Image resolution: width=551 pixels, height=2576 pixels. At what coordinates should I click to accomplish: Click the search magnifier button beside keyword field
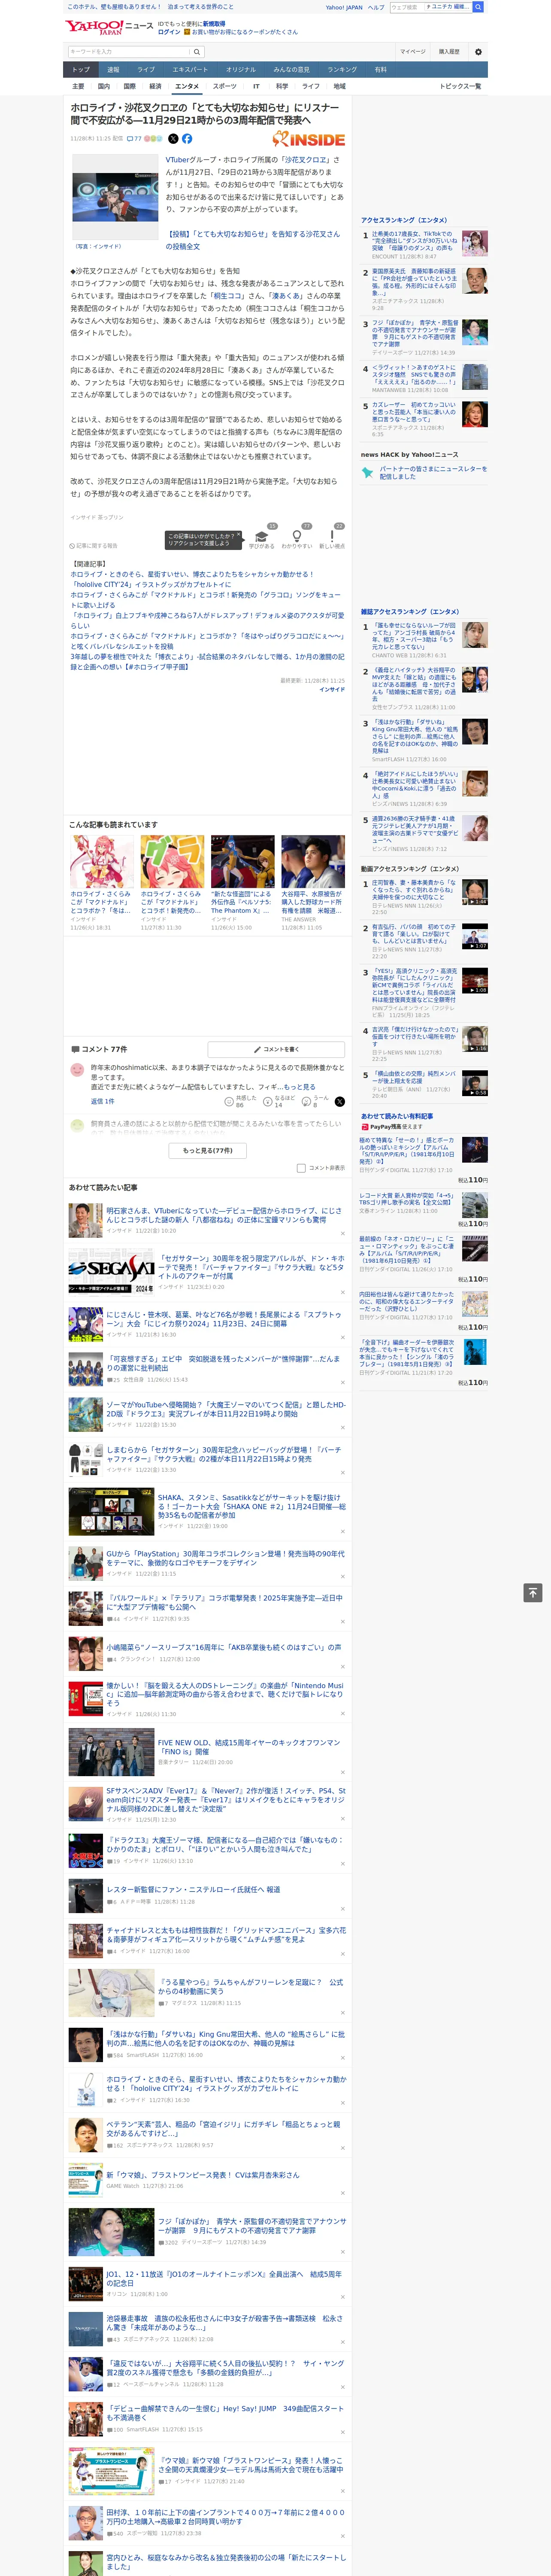197,51
